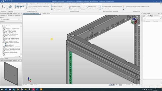Collapse the expanded PP.40.40.KV1 panel node

click(3, 43)
